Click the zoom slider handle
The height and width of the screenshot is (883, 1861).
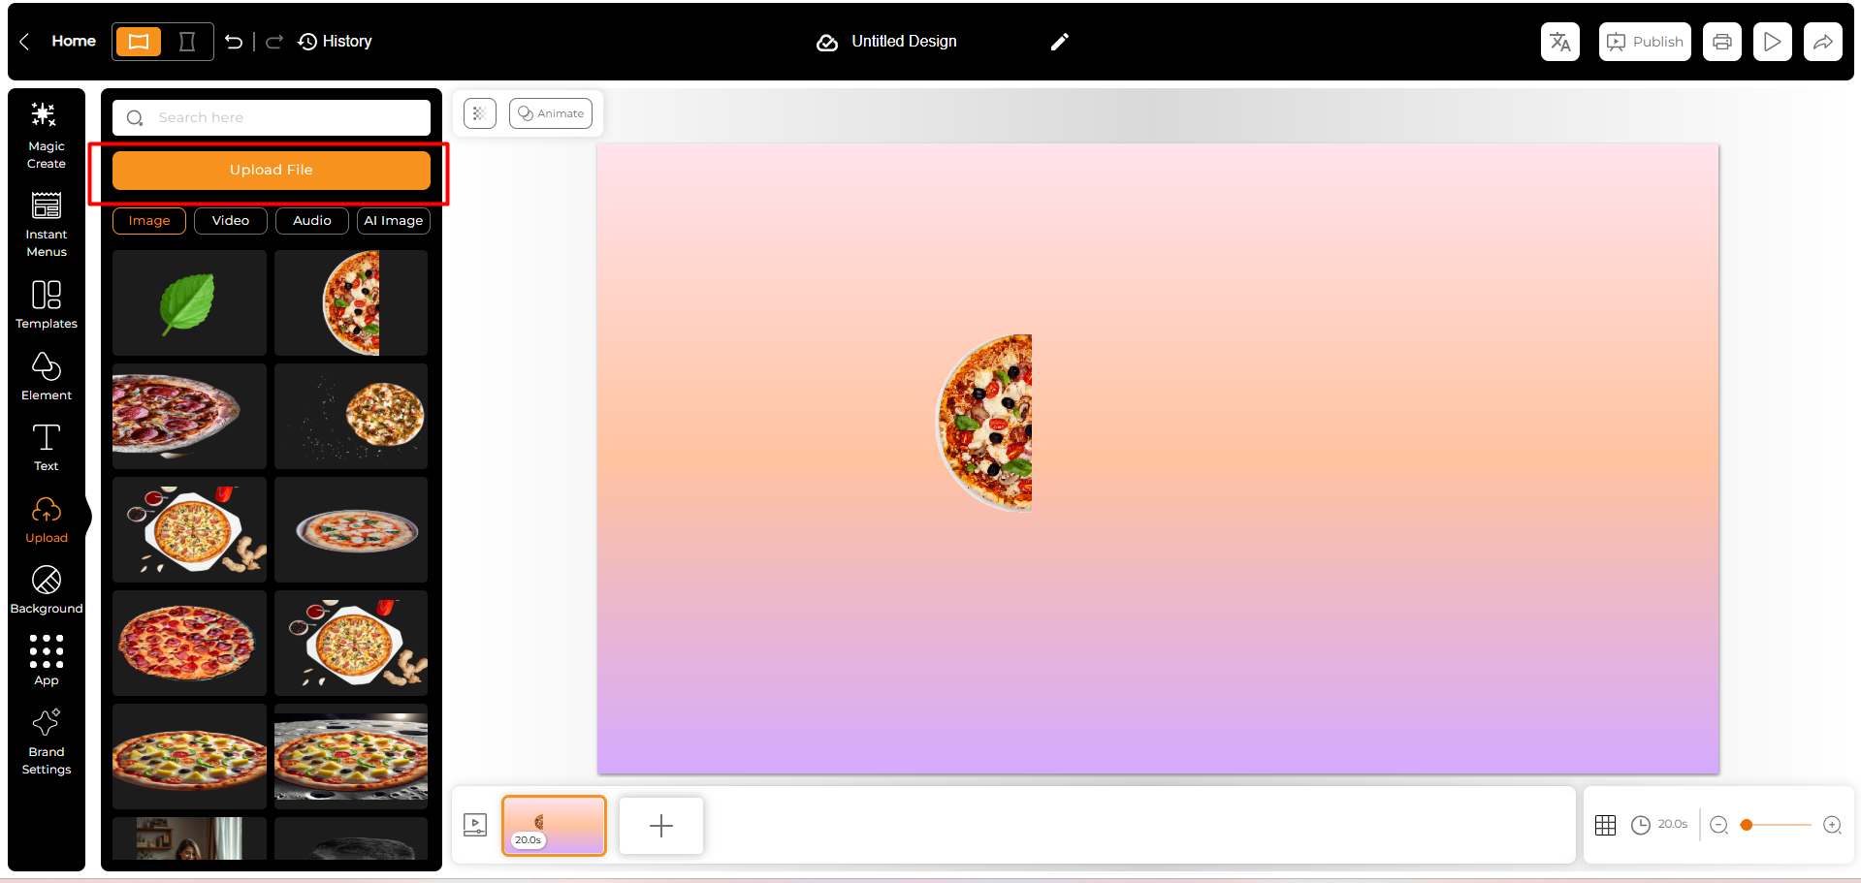click(x=1747, y=825)
